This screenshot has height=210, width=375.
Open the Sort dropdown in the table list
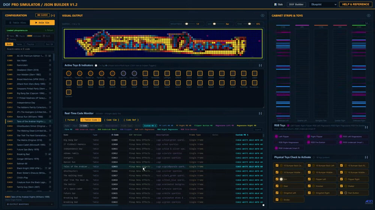tap(49, 44)
